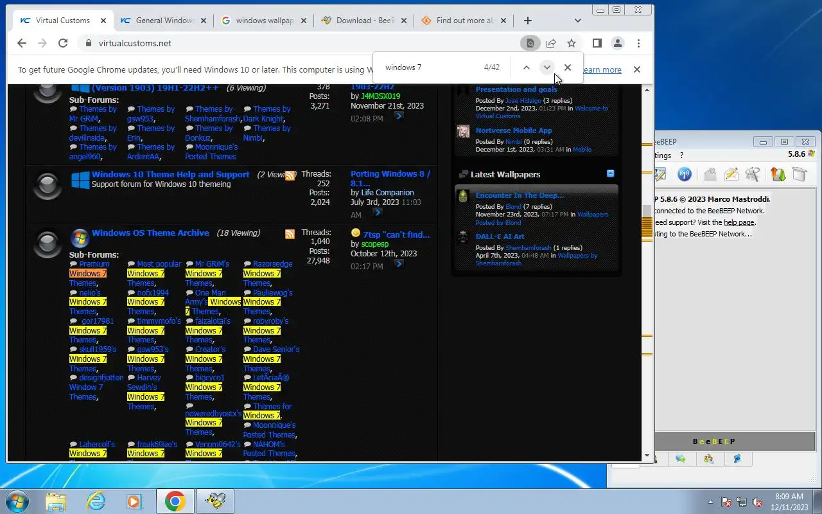This screenshot has width=822, height=514.
Task: Switch to the windows wallpaper Google tab
Action: tap(265, 21)
